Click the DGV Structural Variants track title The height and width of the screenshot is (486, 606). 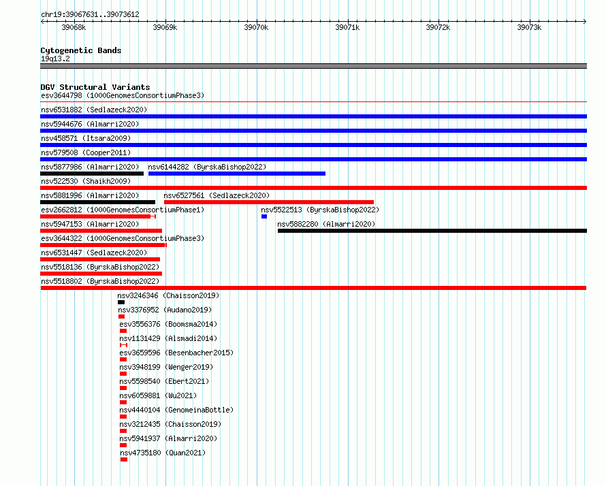click(x=95, y=87)
